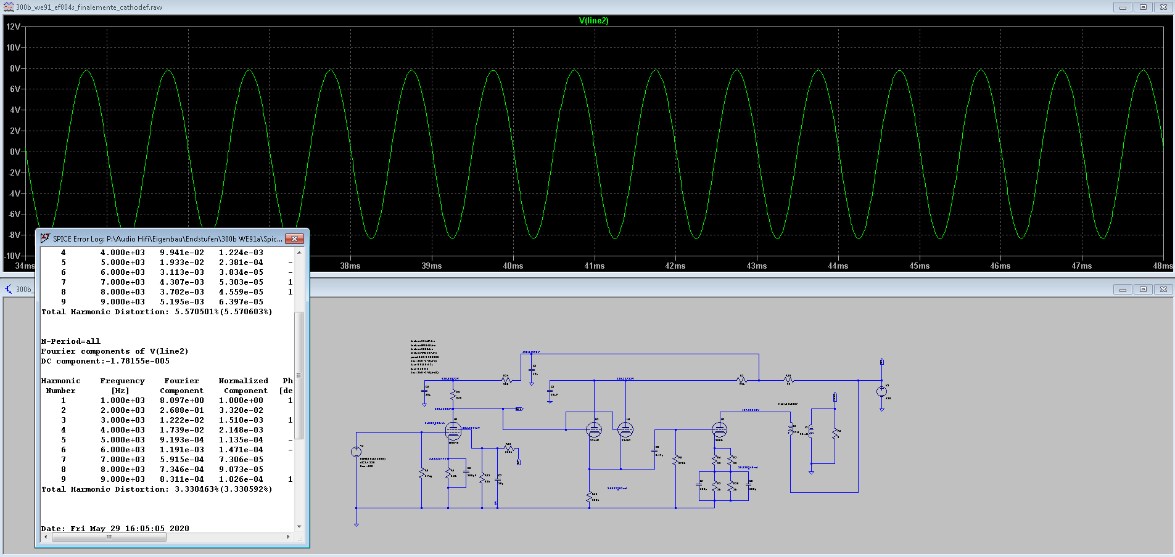Select the 430V supply voltage source

(881, 391)
